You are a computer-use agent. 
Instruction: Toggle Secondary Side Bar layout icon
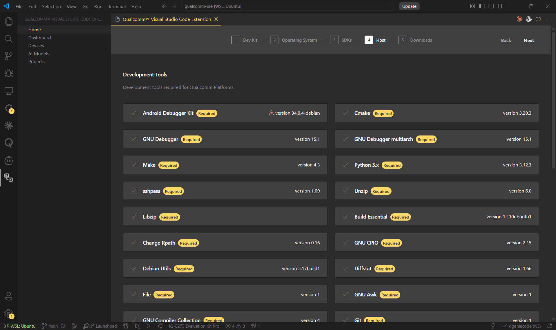(501, 6)
